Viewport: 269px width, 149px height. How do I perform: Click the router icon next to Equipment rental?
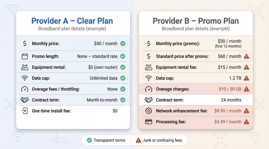pos(24,67)
